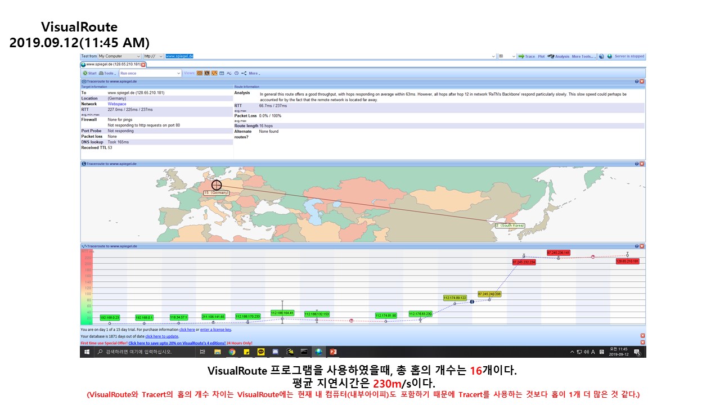Click the www.spiegel.de address input field
The image size is (720, 405).
point(331,56)
